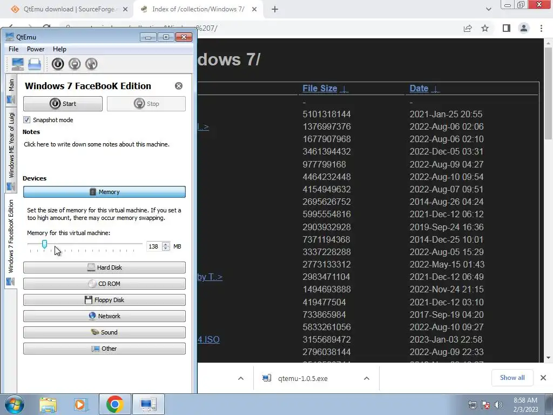This screenshot has height=415, width=553.
Task: Click the QtEmu taskbar icon
Action: point(148,404)
